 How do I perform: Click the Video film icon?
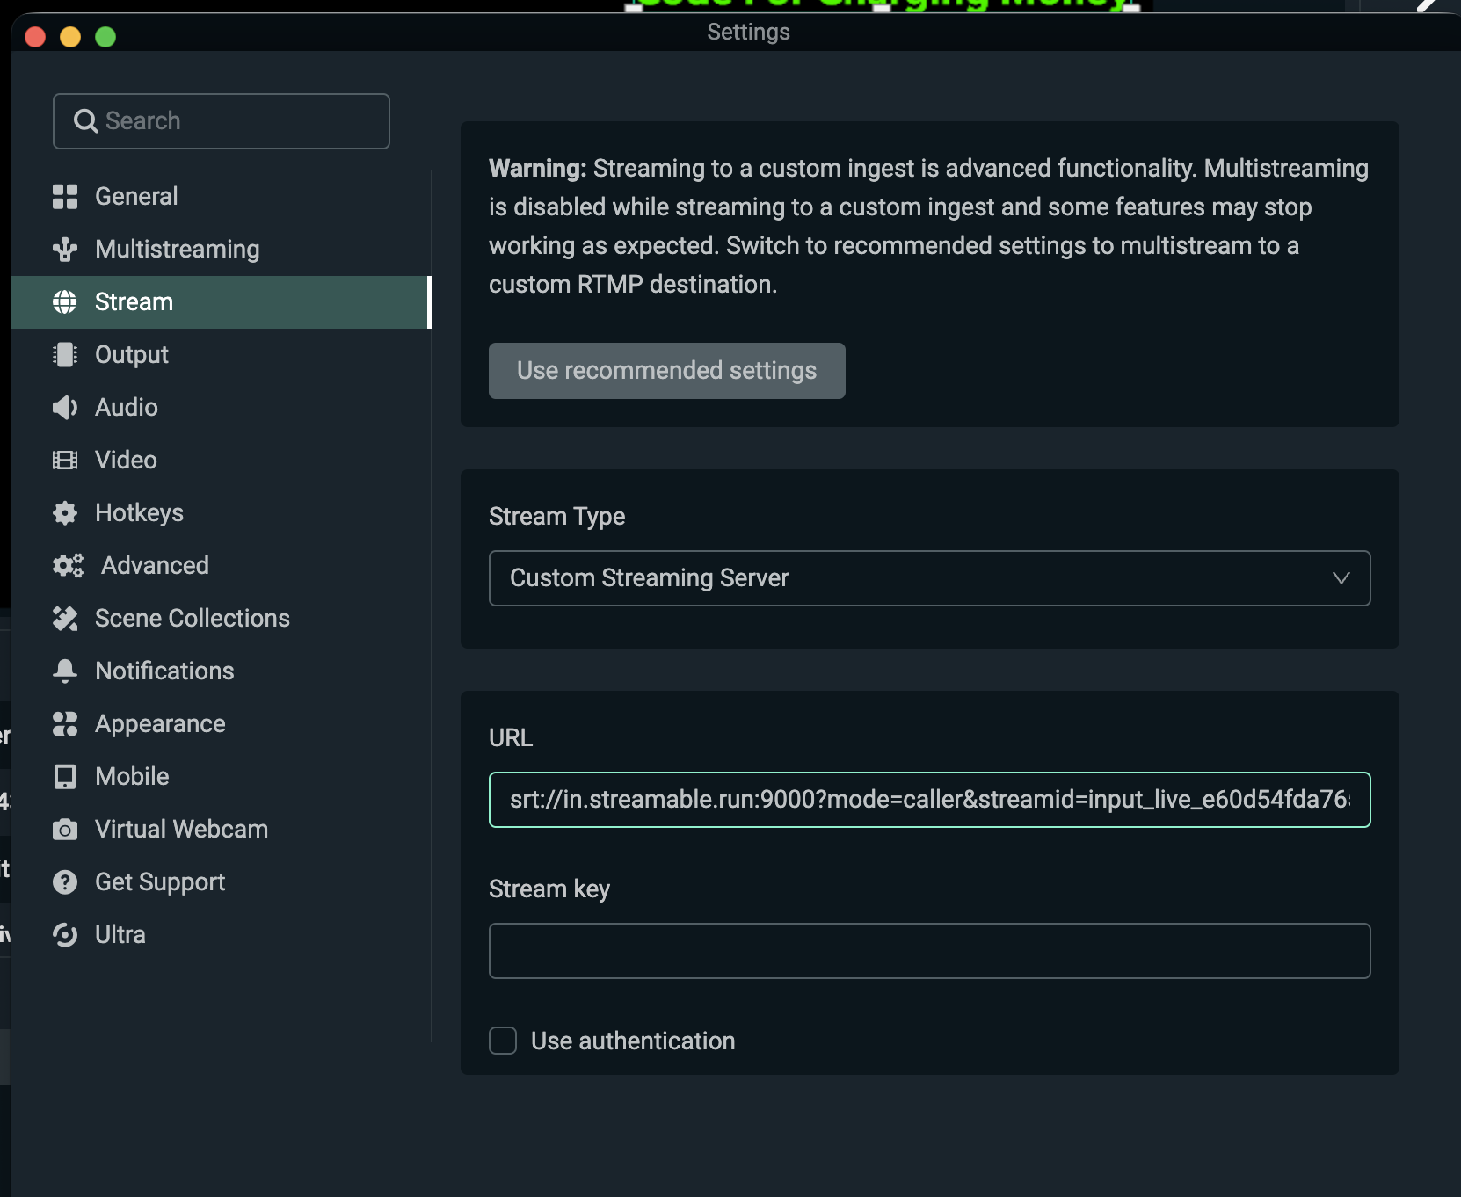tap(65, 461)
